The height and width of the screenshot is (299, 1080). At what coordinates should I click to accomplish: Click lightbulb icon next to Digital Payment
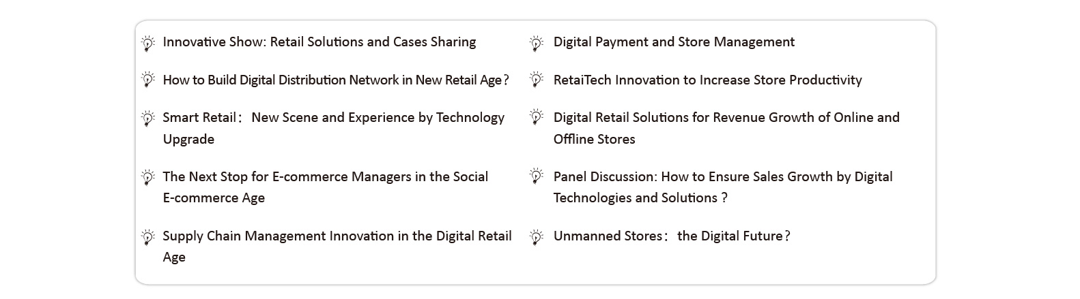point(537,44)
